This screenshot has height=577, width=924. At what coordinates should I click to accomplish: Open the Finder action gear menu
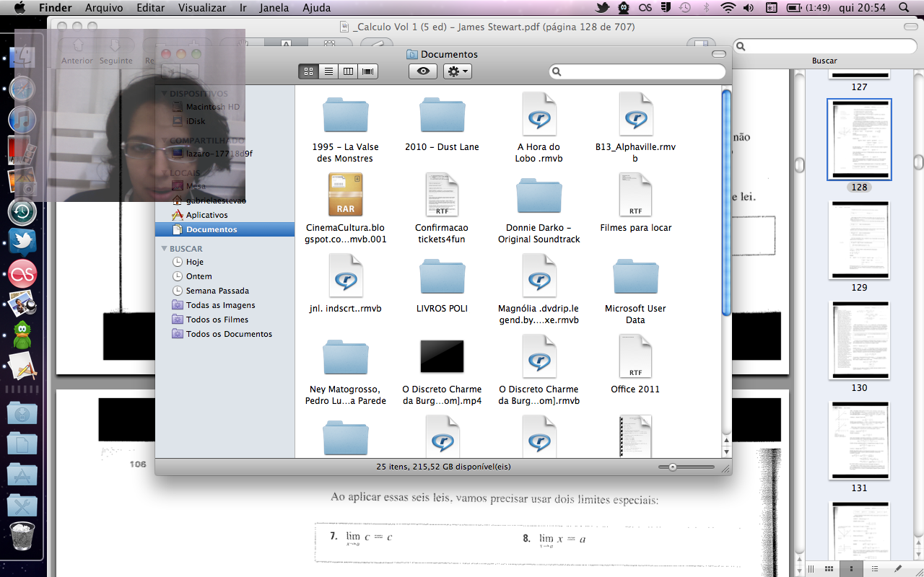point(457,71)
